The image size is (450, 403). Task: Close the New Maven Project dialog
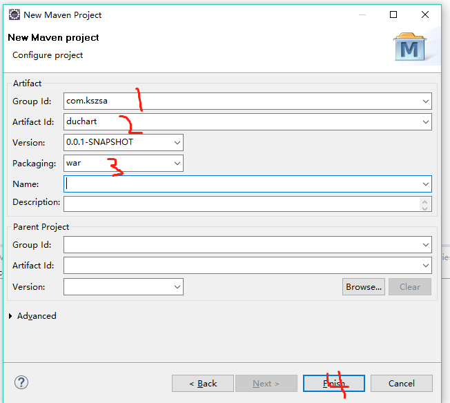point(425,14)
